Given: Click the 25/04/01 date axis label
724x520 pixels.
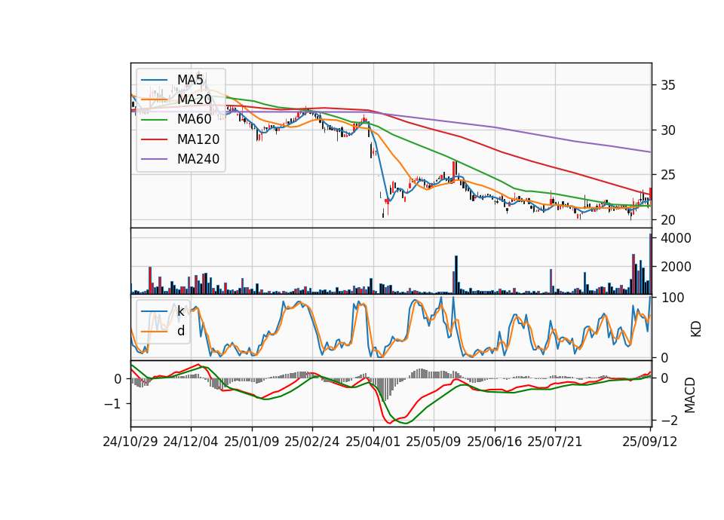Looking at the screenshot, I should tap(373, 442).
